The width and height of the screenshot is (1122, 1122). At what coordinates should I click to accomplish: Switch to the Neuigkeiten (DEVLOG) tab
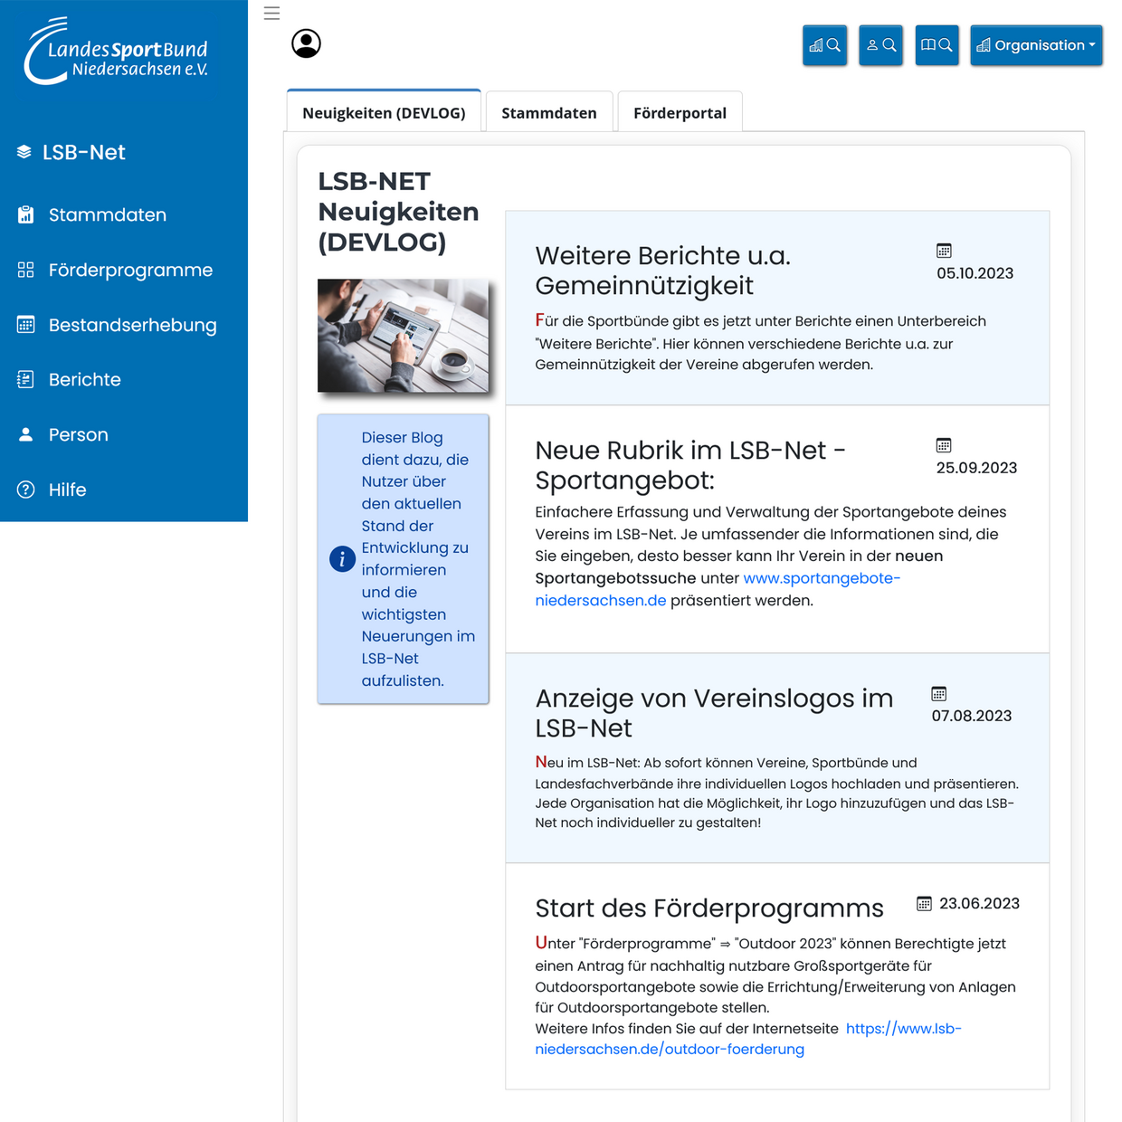(384, 112)
